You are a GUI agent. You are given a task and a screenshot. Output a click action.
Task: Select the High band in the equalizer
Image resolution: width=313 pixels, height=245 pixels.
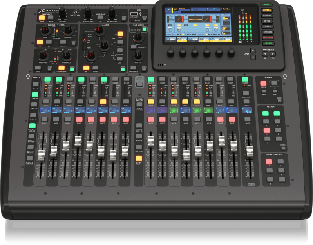pyautogui.click(x=120, y=34)
